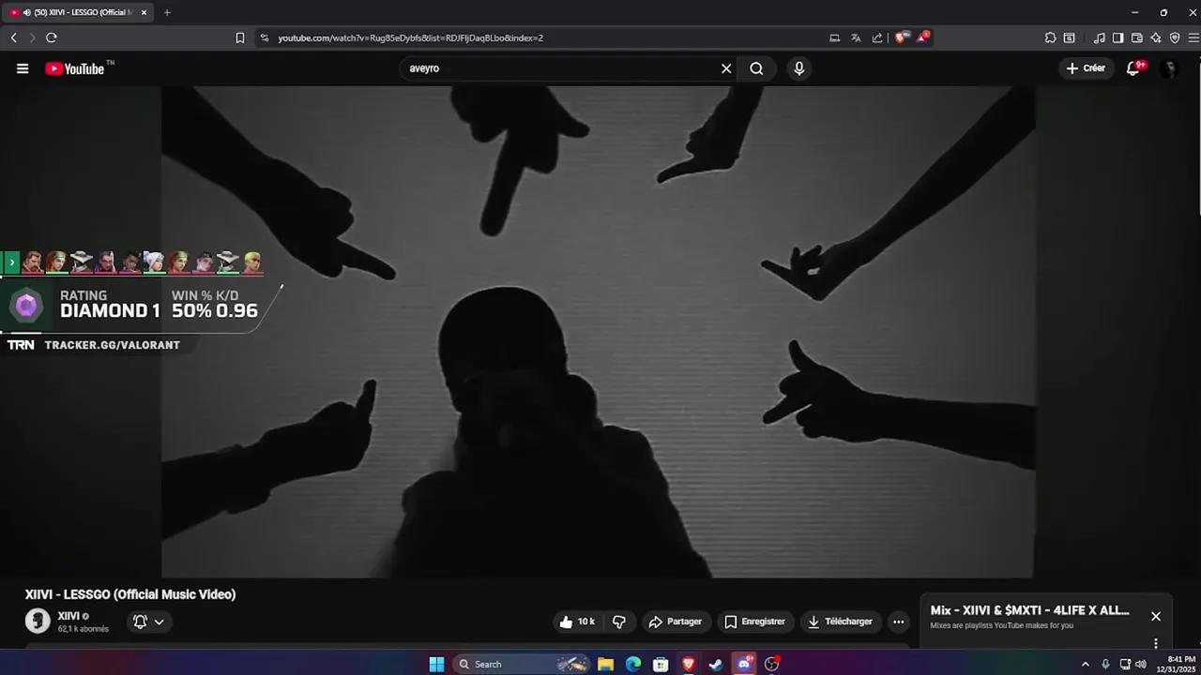Bookmark this page icon in address bar

click(x=240, y=37)
